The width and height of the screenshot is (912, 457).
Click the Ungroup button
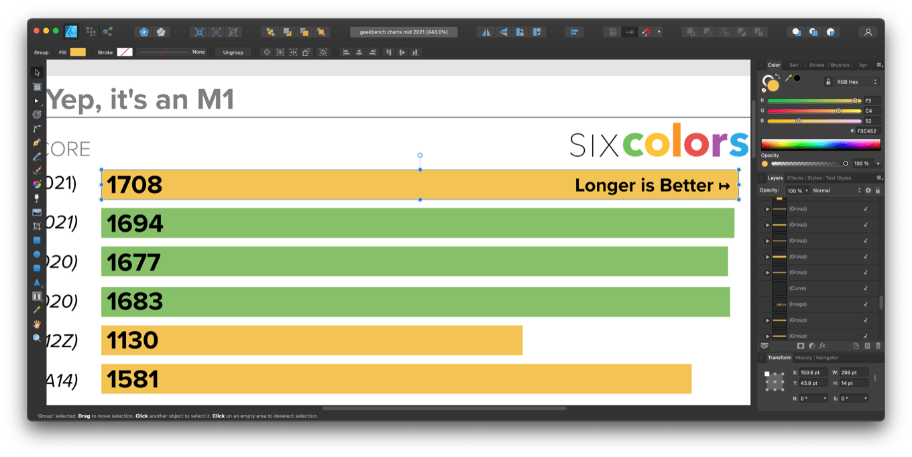coord(233,52)
